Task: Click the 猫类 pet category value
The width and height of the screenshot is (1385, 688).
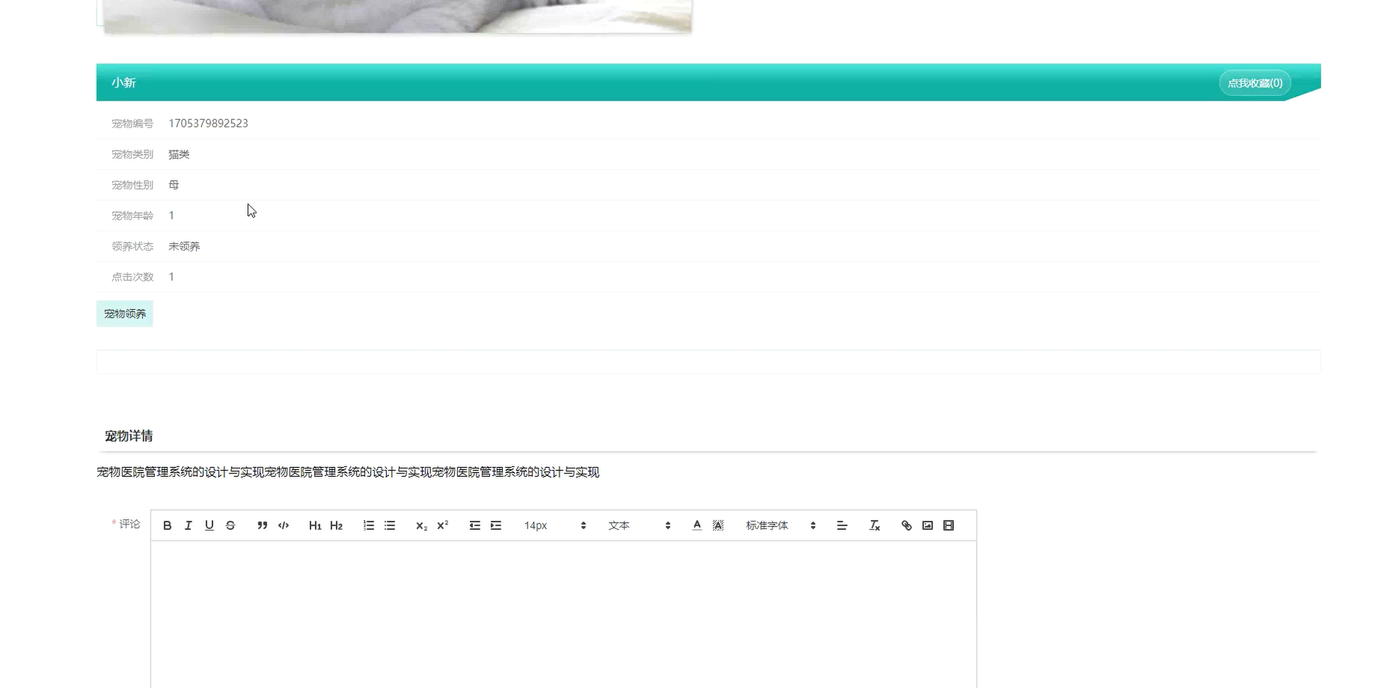Action: pyautogui.click(x=179, y=154)
